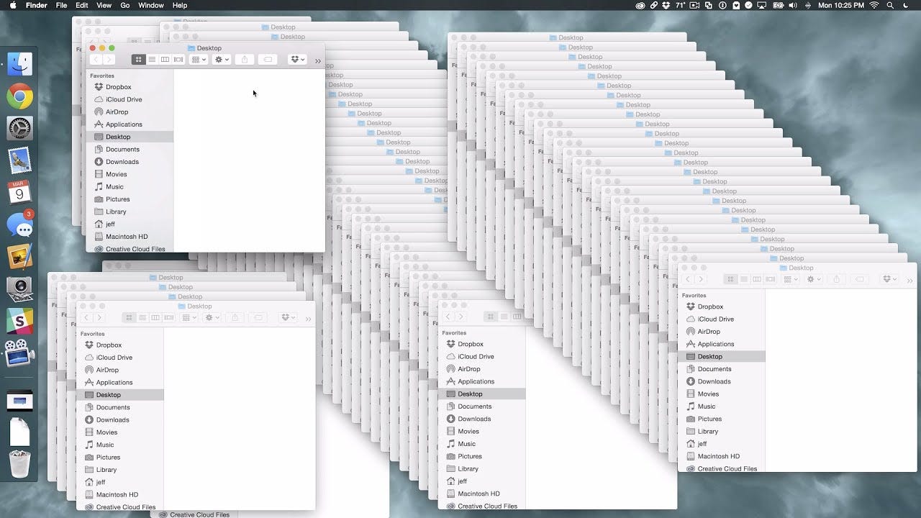The image size is (921, 518).
Task: Click the forward navigation button
Action: 109,59
